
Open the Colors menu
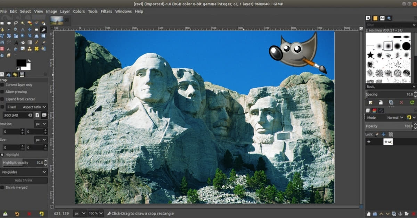[x=79, y=11]
